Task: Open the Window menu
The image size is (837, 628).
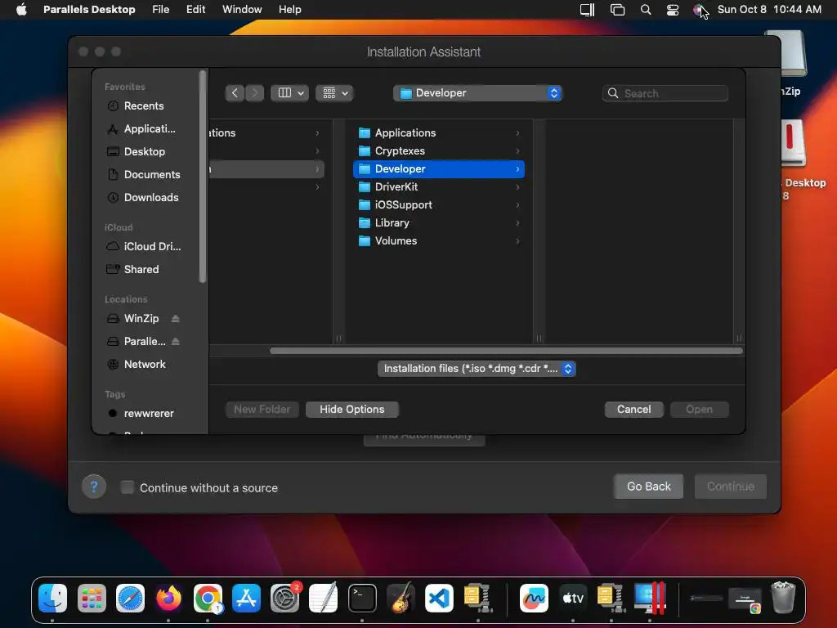Action: [242, 10]
